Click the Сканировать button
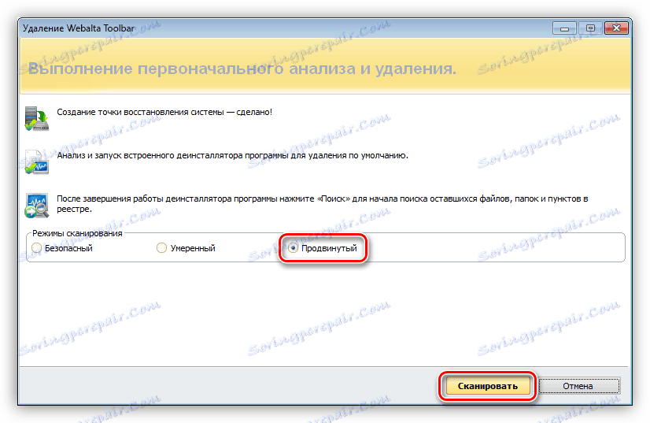 point(488,386)
